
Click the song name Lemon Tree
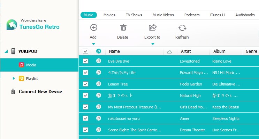tap(118, 84)
